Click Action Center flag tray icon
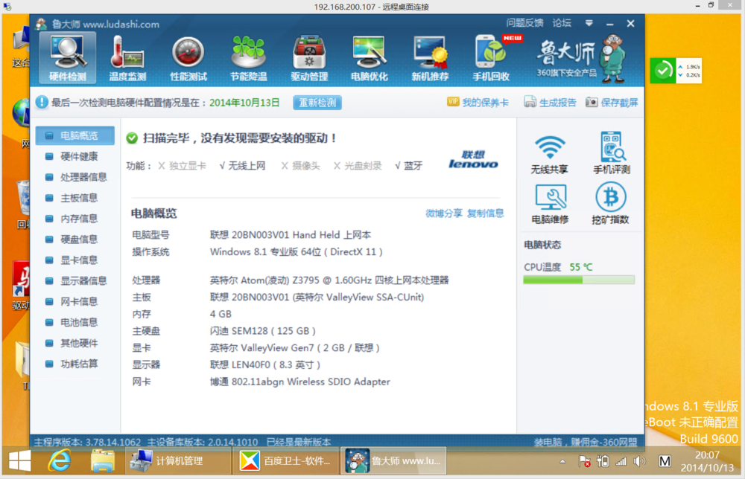The height and width of the screenshot is (479, 745). click(584, 461)
